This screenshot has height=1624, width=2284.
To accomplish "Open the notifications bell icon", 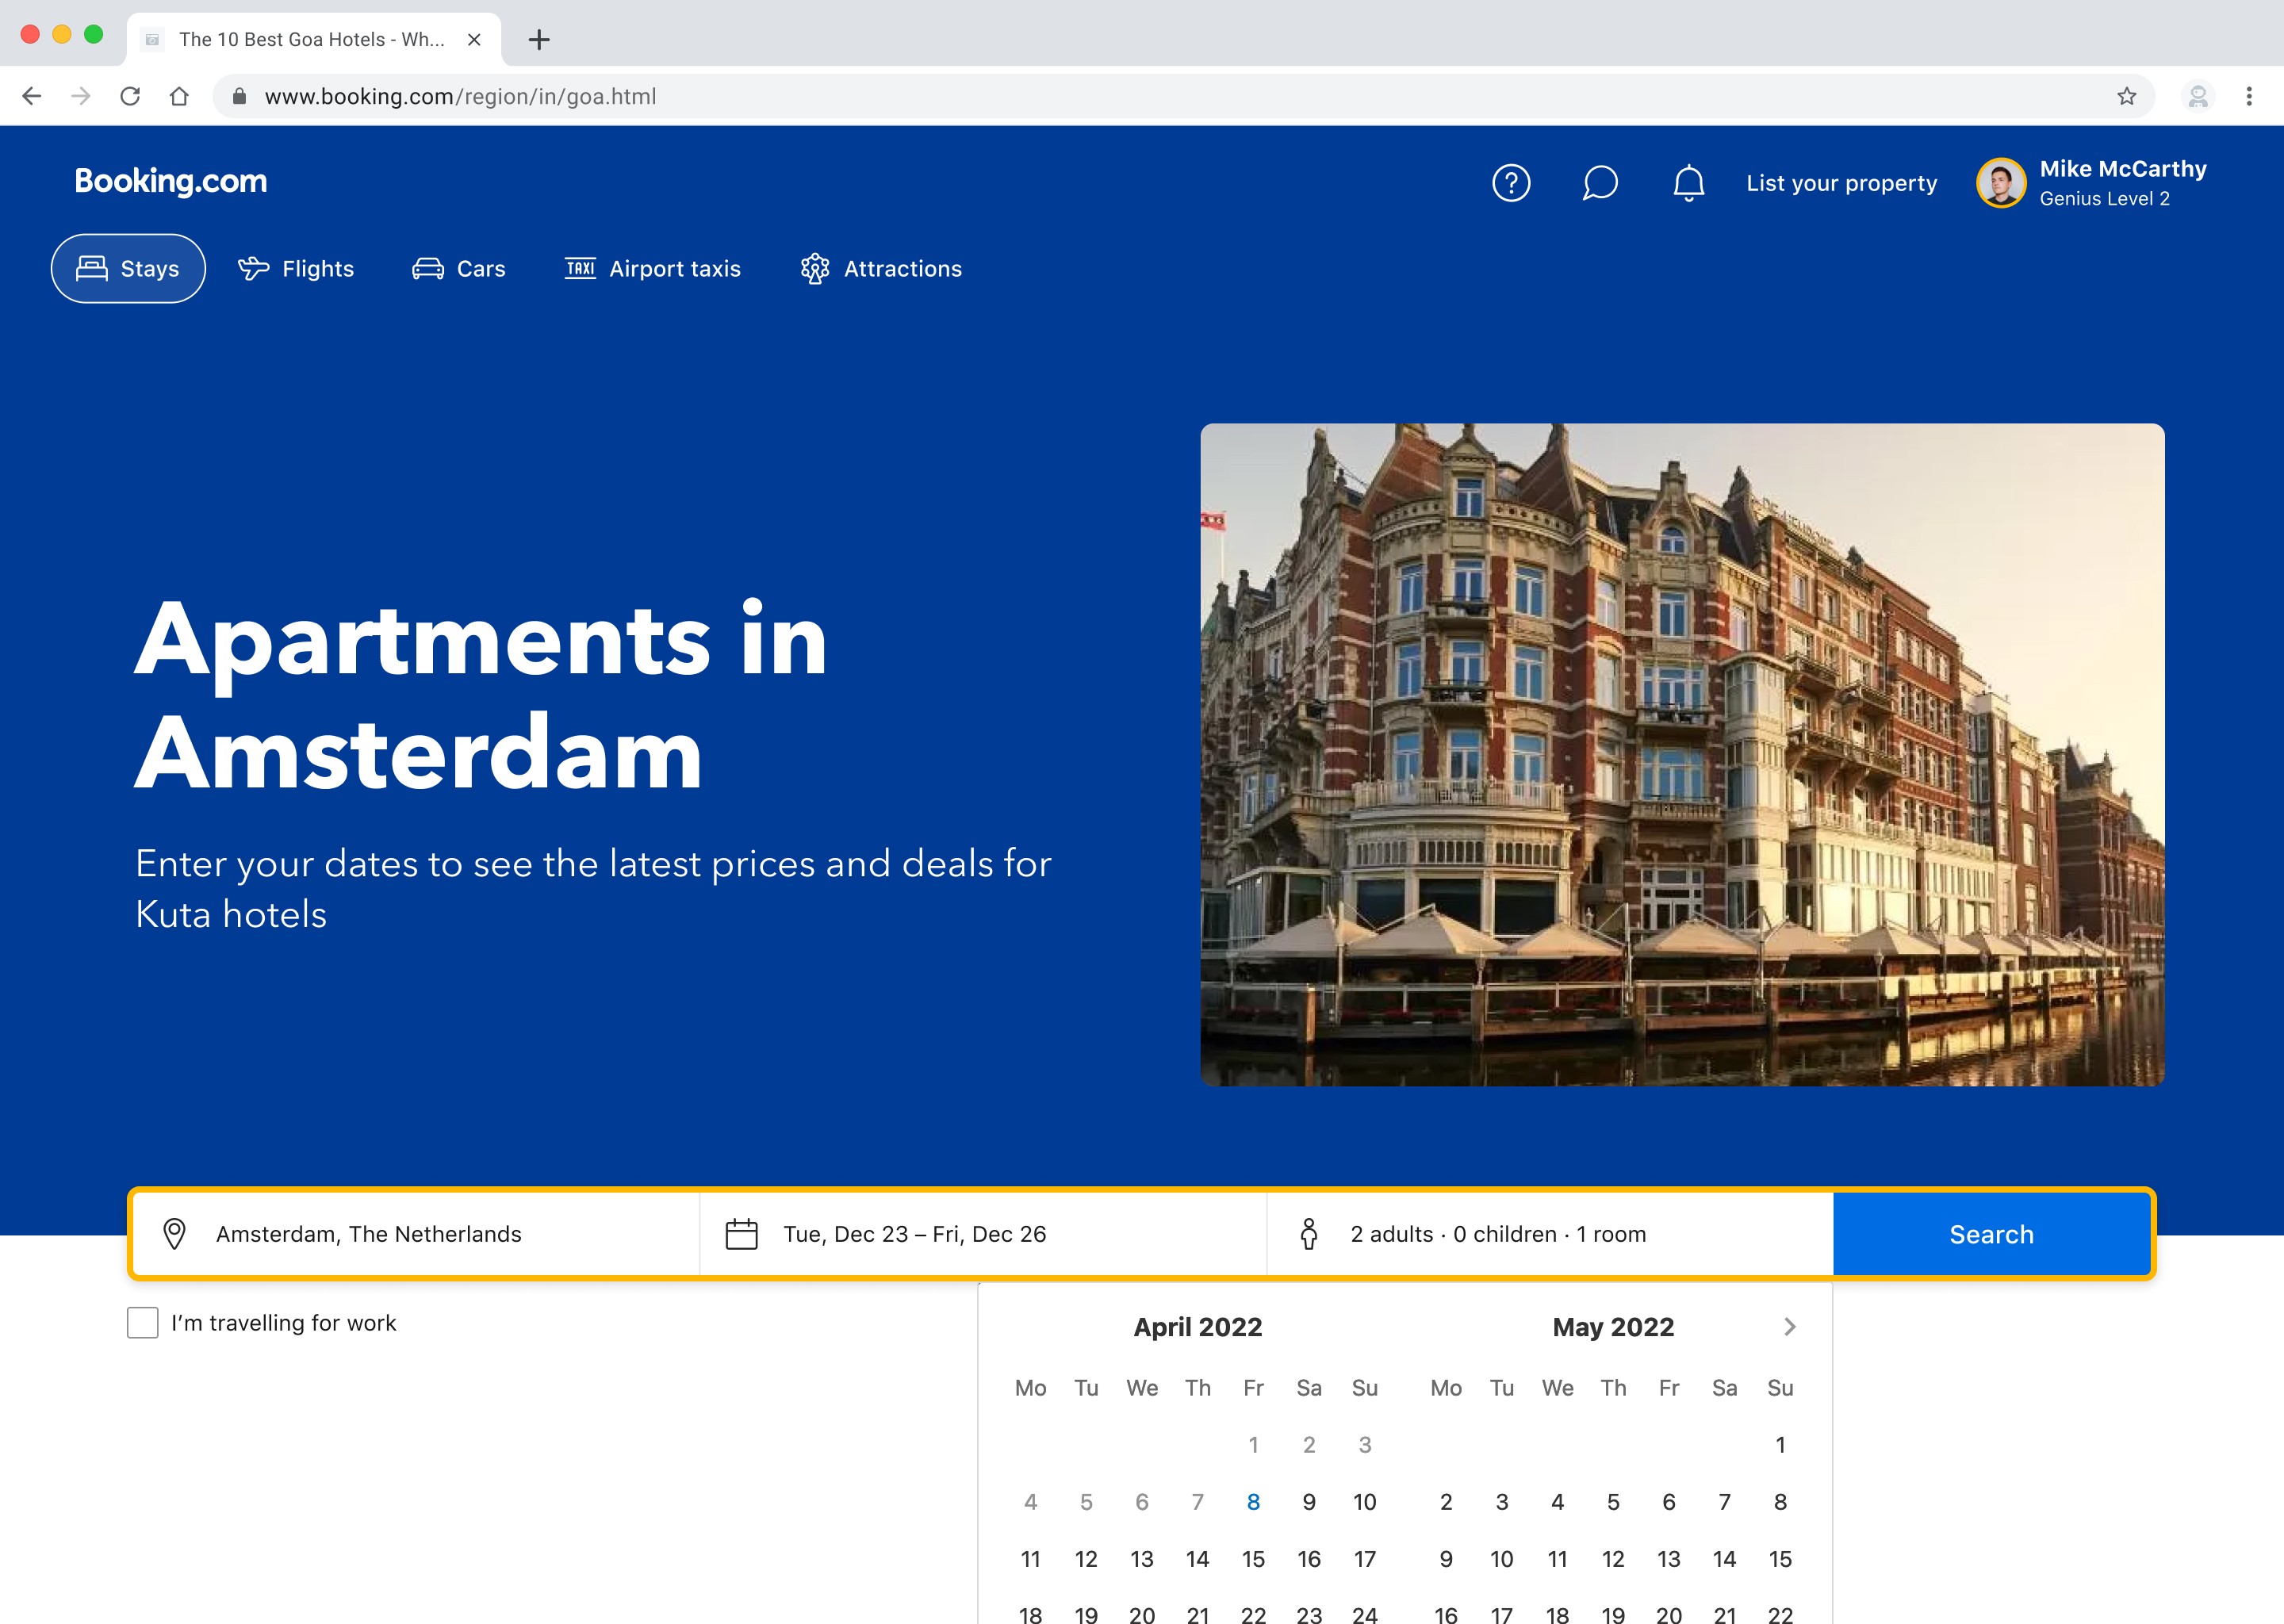I will click(x=1688, y=183).
